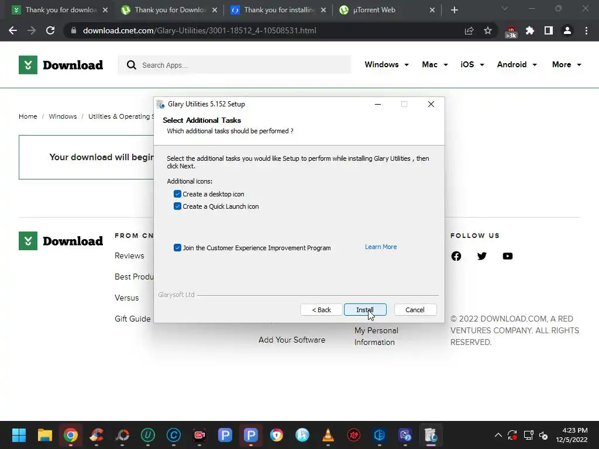Viewport: 599px width, 449px height.
Task: Open Chrome's three-dot menu
Action: (586, 30)
